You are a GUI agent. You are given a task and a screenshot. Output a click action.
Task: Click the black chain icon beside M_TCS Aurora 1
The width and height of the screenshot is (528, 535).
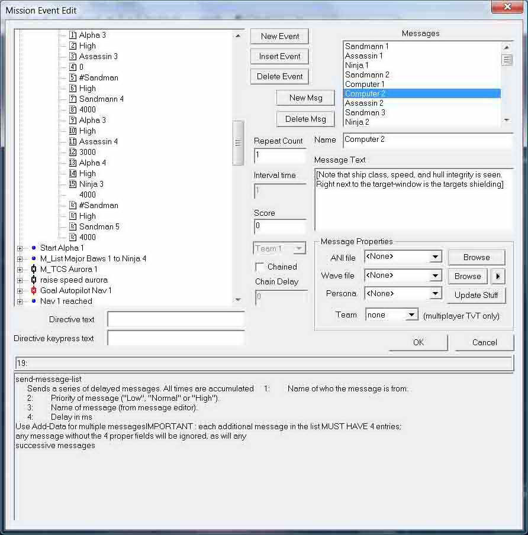34,269
